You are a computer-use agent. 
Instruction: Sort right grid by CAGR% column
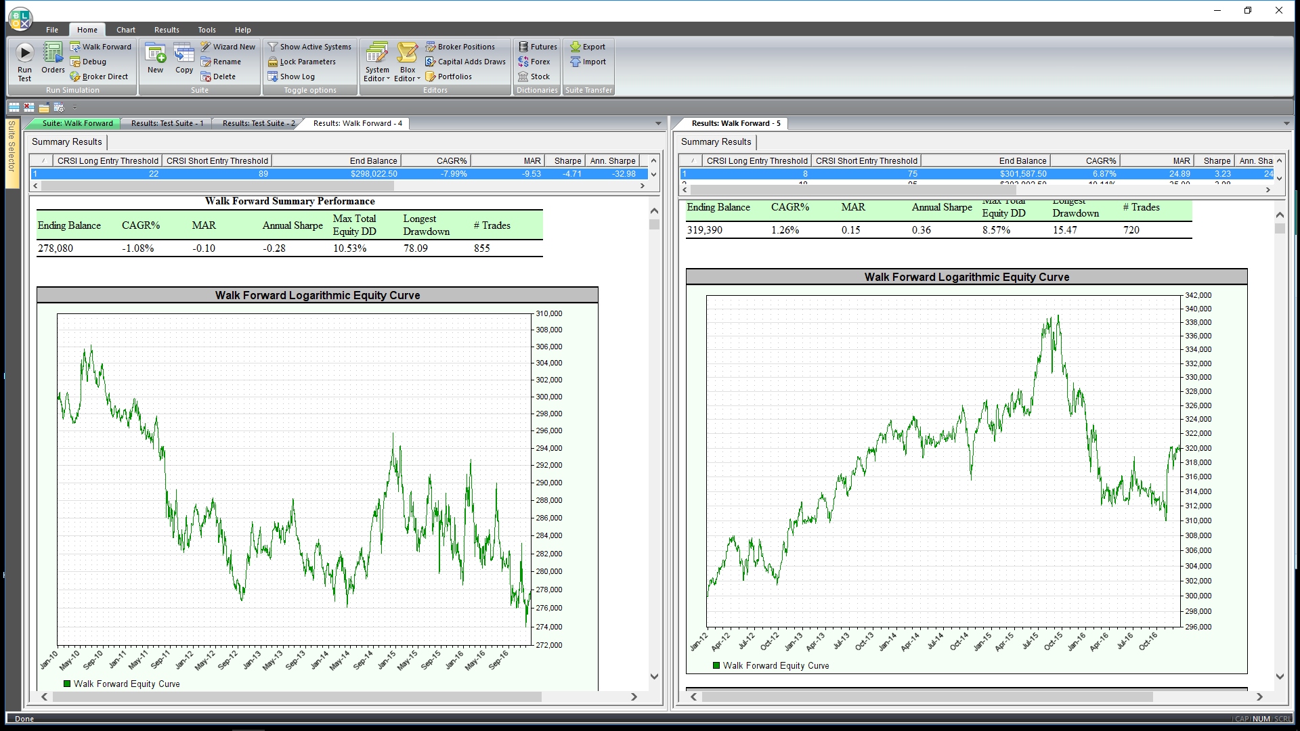[x=1085, y=161]
